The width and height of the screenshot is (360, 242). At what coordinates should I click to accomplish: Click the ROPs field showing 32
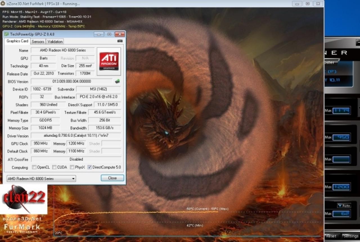tap(42, 97)
